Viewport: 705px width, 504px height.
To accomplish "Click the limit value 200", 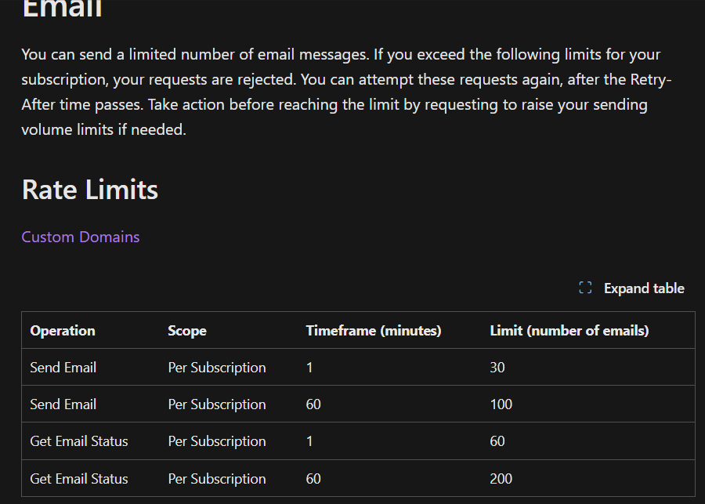I will pyautogui.click(x=501, y=479).
